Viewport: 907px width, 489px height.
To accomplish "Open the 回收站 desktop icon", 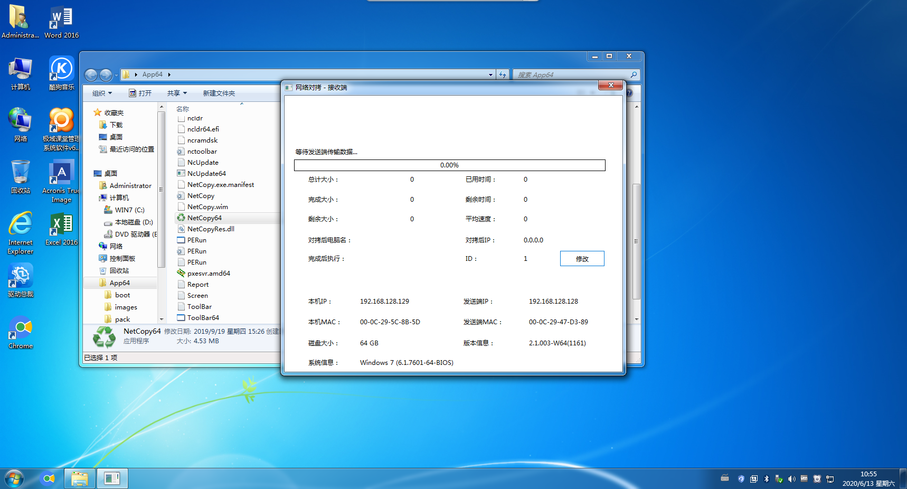I will pyautogui.click(x=20, y=177).
